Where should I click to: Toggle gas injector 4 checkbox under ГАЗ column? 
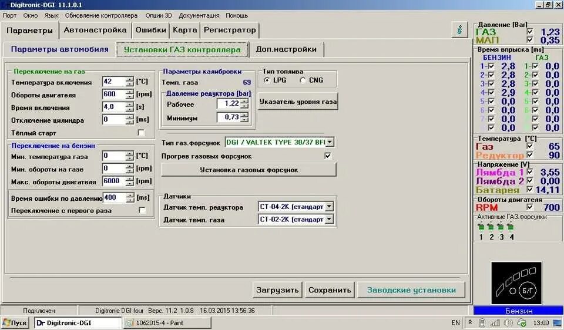pyautogui.click(x=535, y=92)
